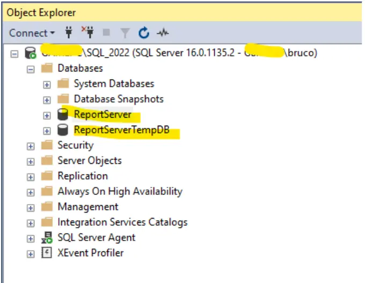Click the Databases folder icon
Screen dimensions: 365x283
[x=47, y=68]
